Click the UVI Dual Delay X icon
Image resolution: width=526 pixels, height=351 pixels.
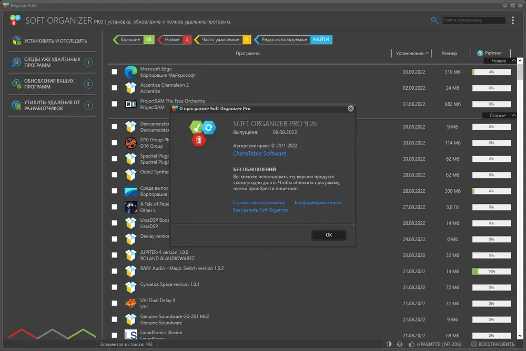coord(130,303)
